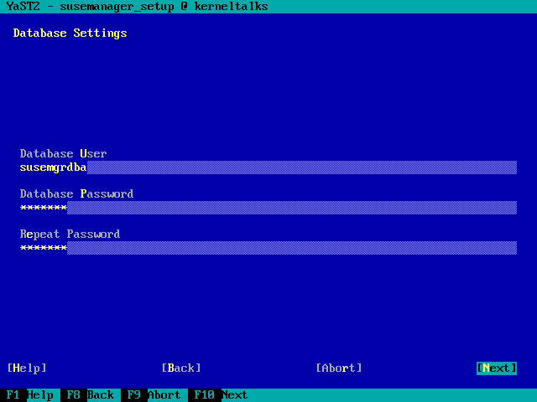537x402 pixels.
Task: Click the Database Password label
Action: pos(76,194)
